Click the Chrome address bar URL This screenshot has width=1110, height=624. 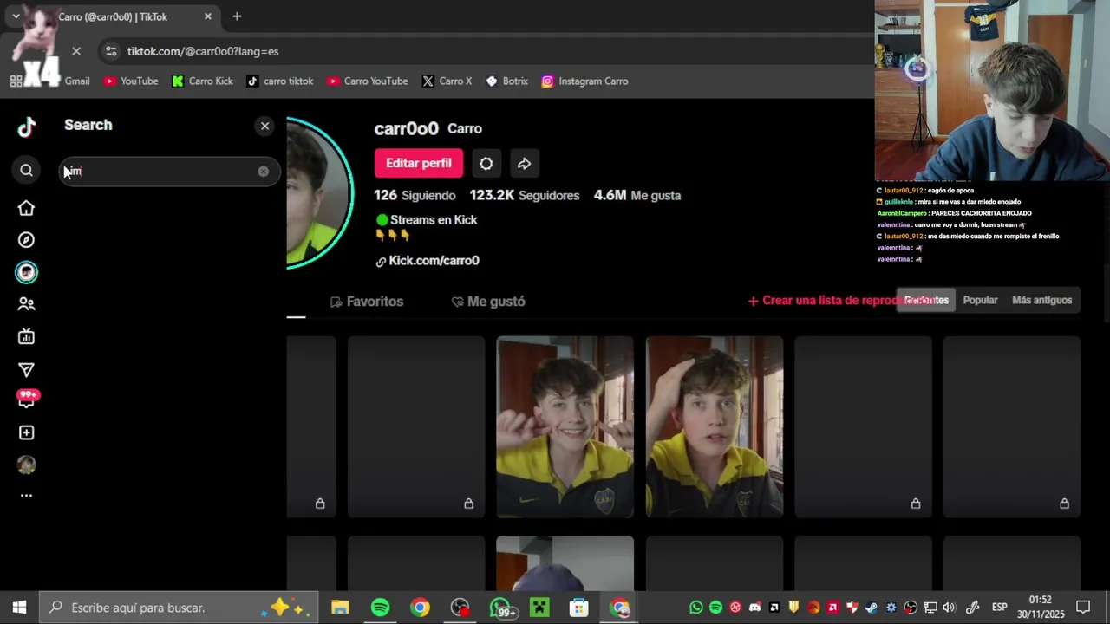click(x=203, y=51)
